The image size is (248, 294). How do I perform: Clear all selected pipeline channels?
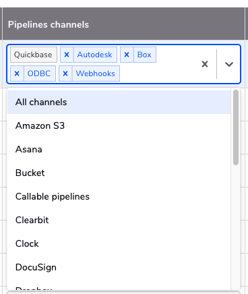205,64
